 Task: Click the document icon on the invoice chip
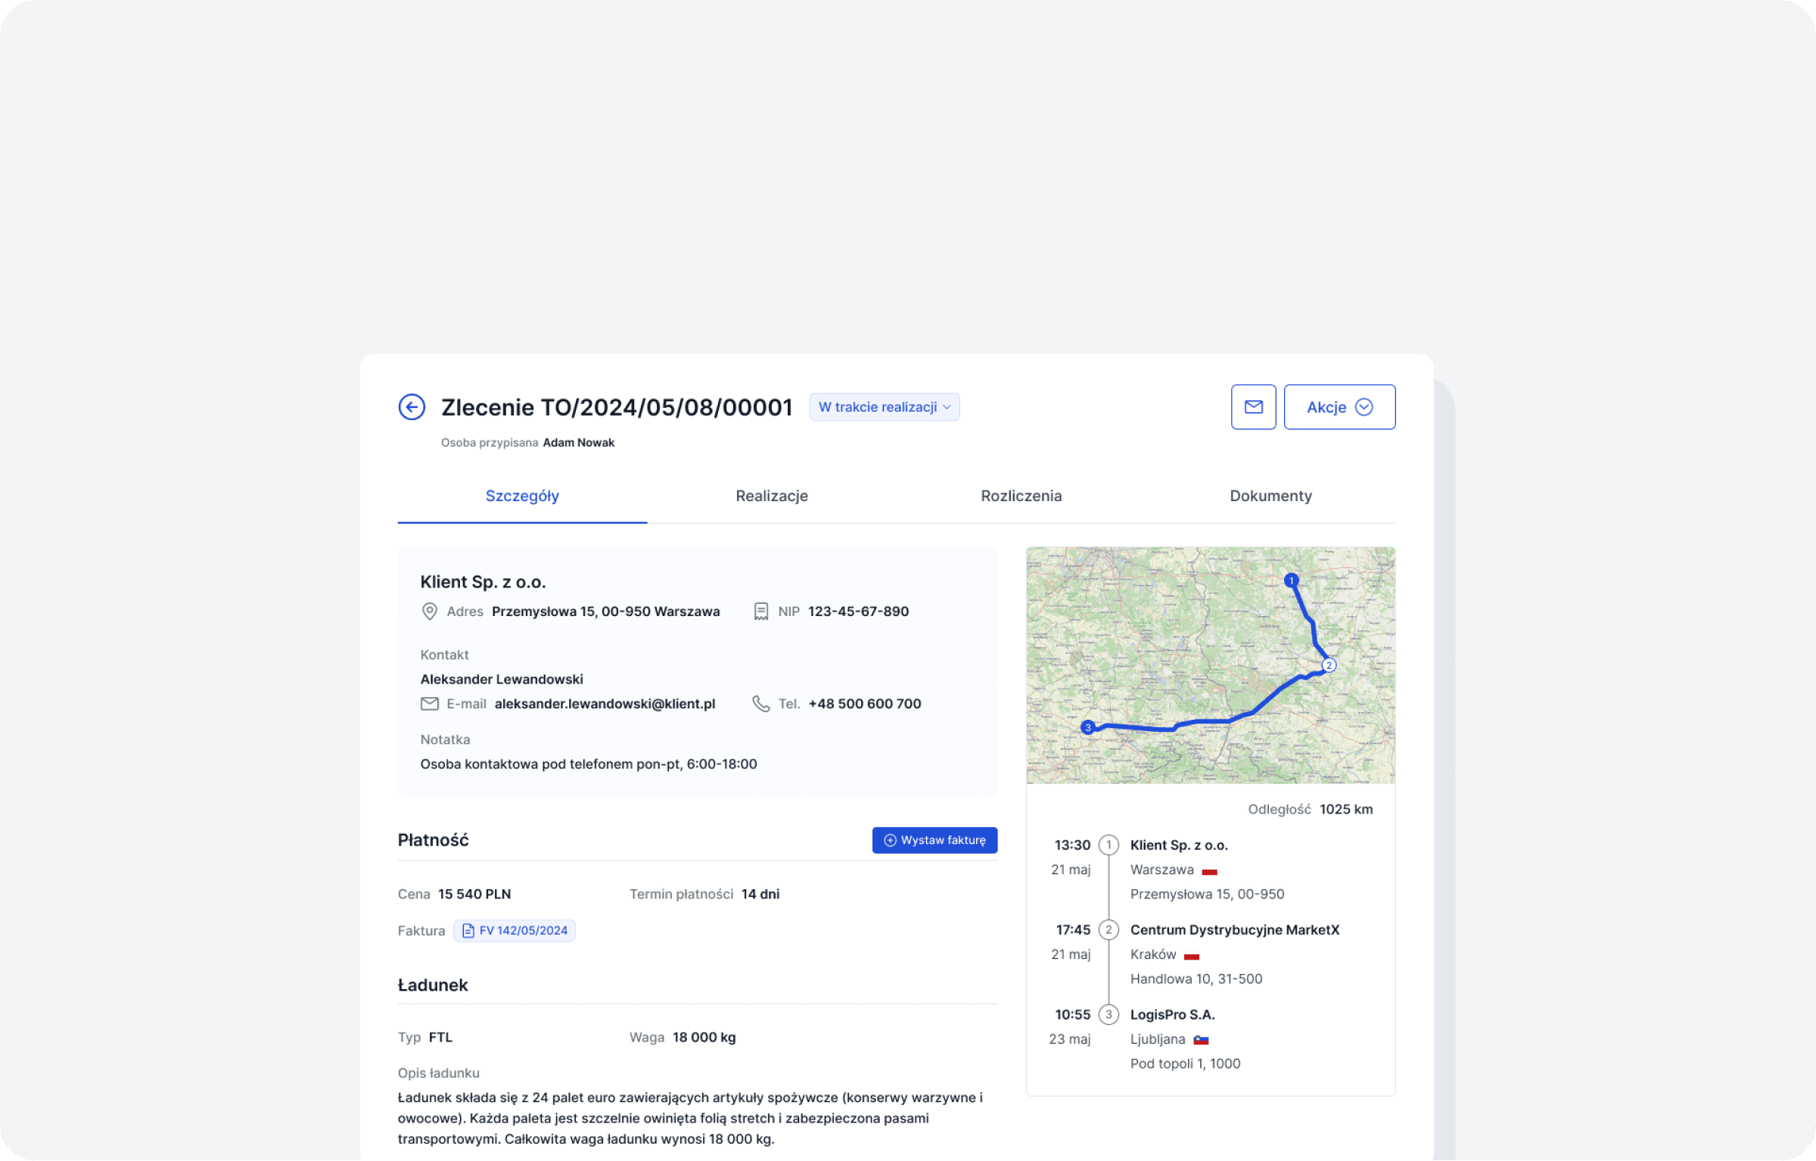pos(468,931)
